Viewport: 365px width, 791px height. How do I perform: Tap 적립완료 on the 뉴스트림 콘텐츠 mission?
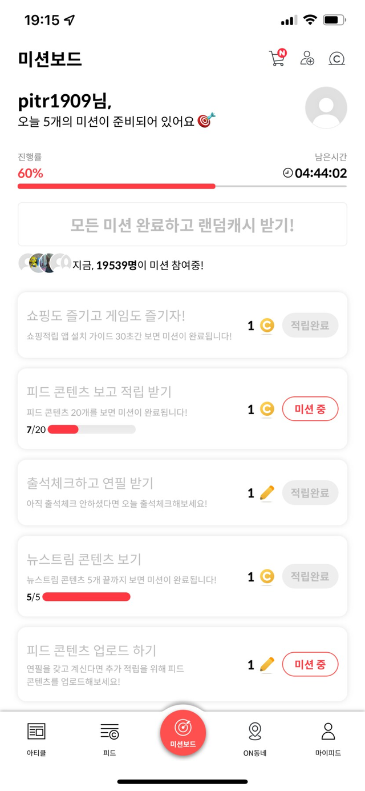pyautogui.click(x=310, y=576)
